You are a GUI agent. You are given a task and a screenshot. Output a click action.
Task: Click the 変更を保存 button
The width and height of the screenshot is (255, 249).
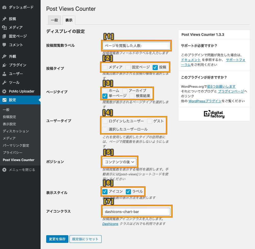(x=57, y=239)
